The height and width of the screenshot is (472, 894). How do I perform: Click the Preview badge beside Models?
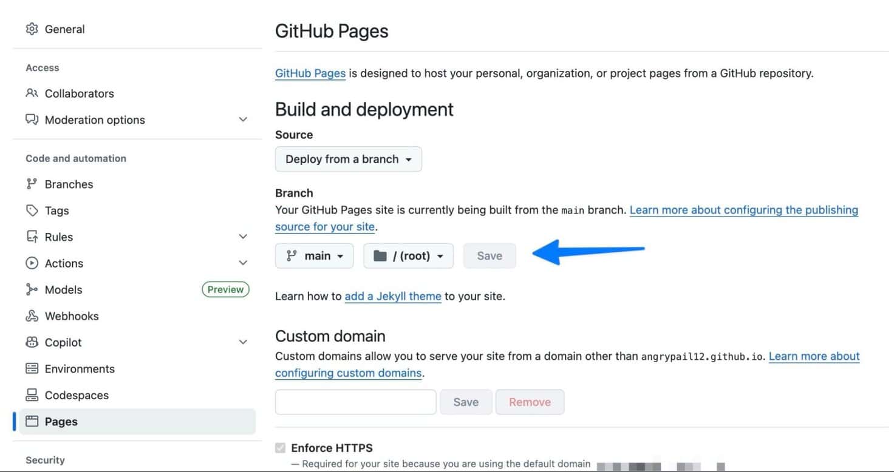[225, 290]
